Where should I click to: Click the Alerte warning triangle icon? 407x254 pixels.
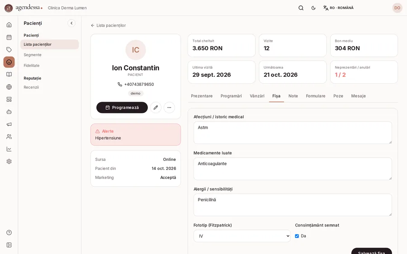click(98, 131)
